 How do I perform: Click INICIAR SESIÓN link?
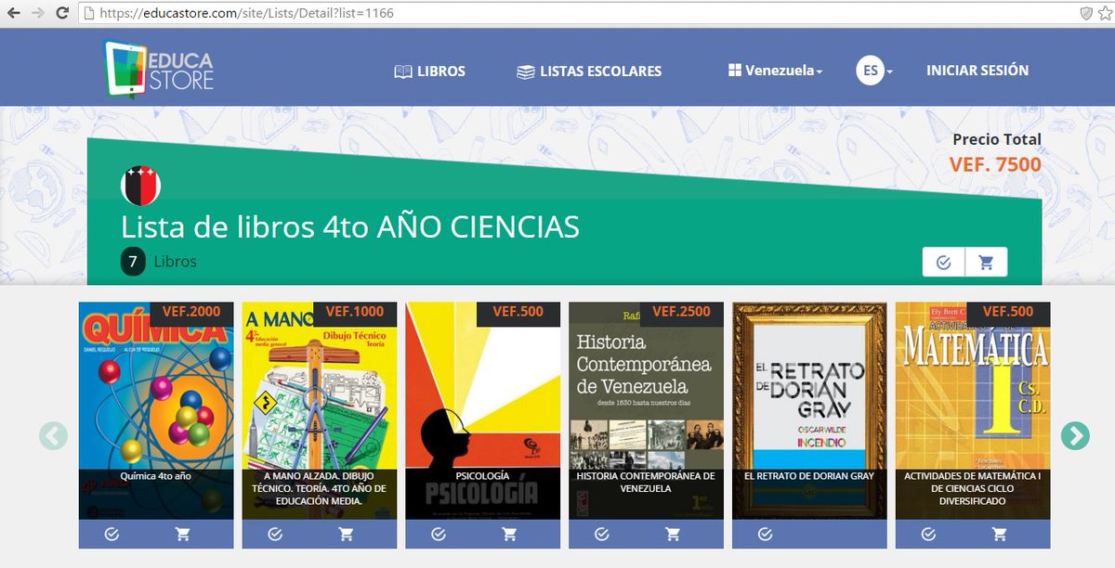point(977,71)
